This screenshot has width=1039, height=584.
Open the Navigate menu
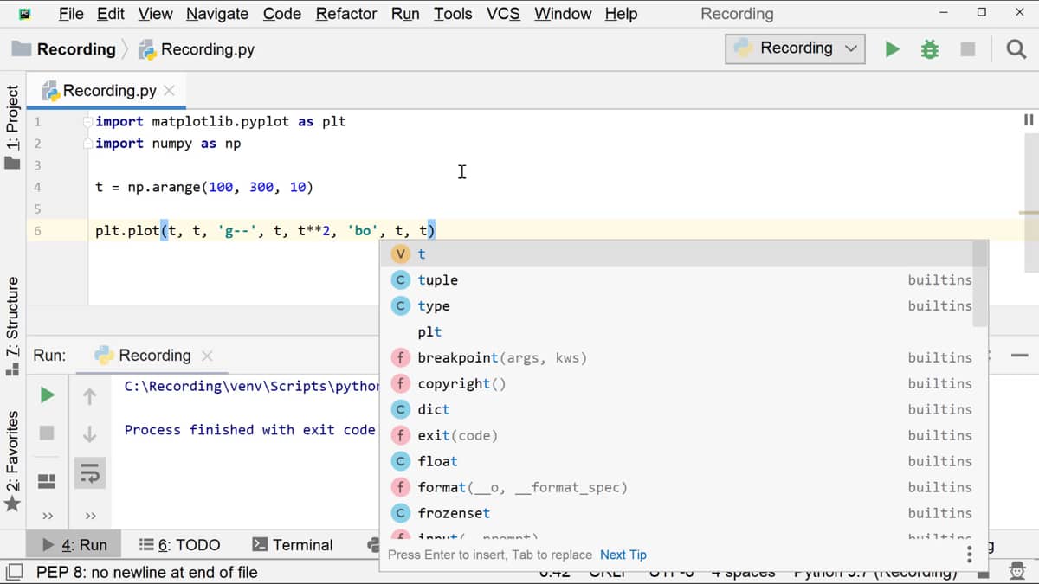point(217,14)
